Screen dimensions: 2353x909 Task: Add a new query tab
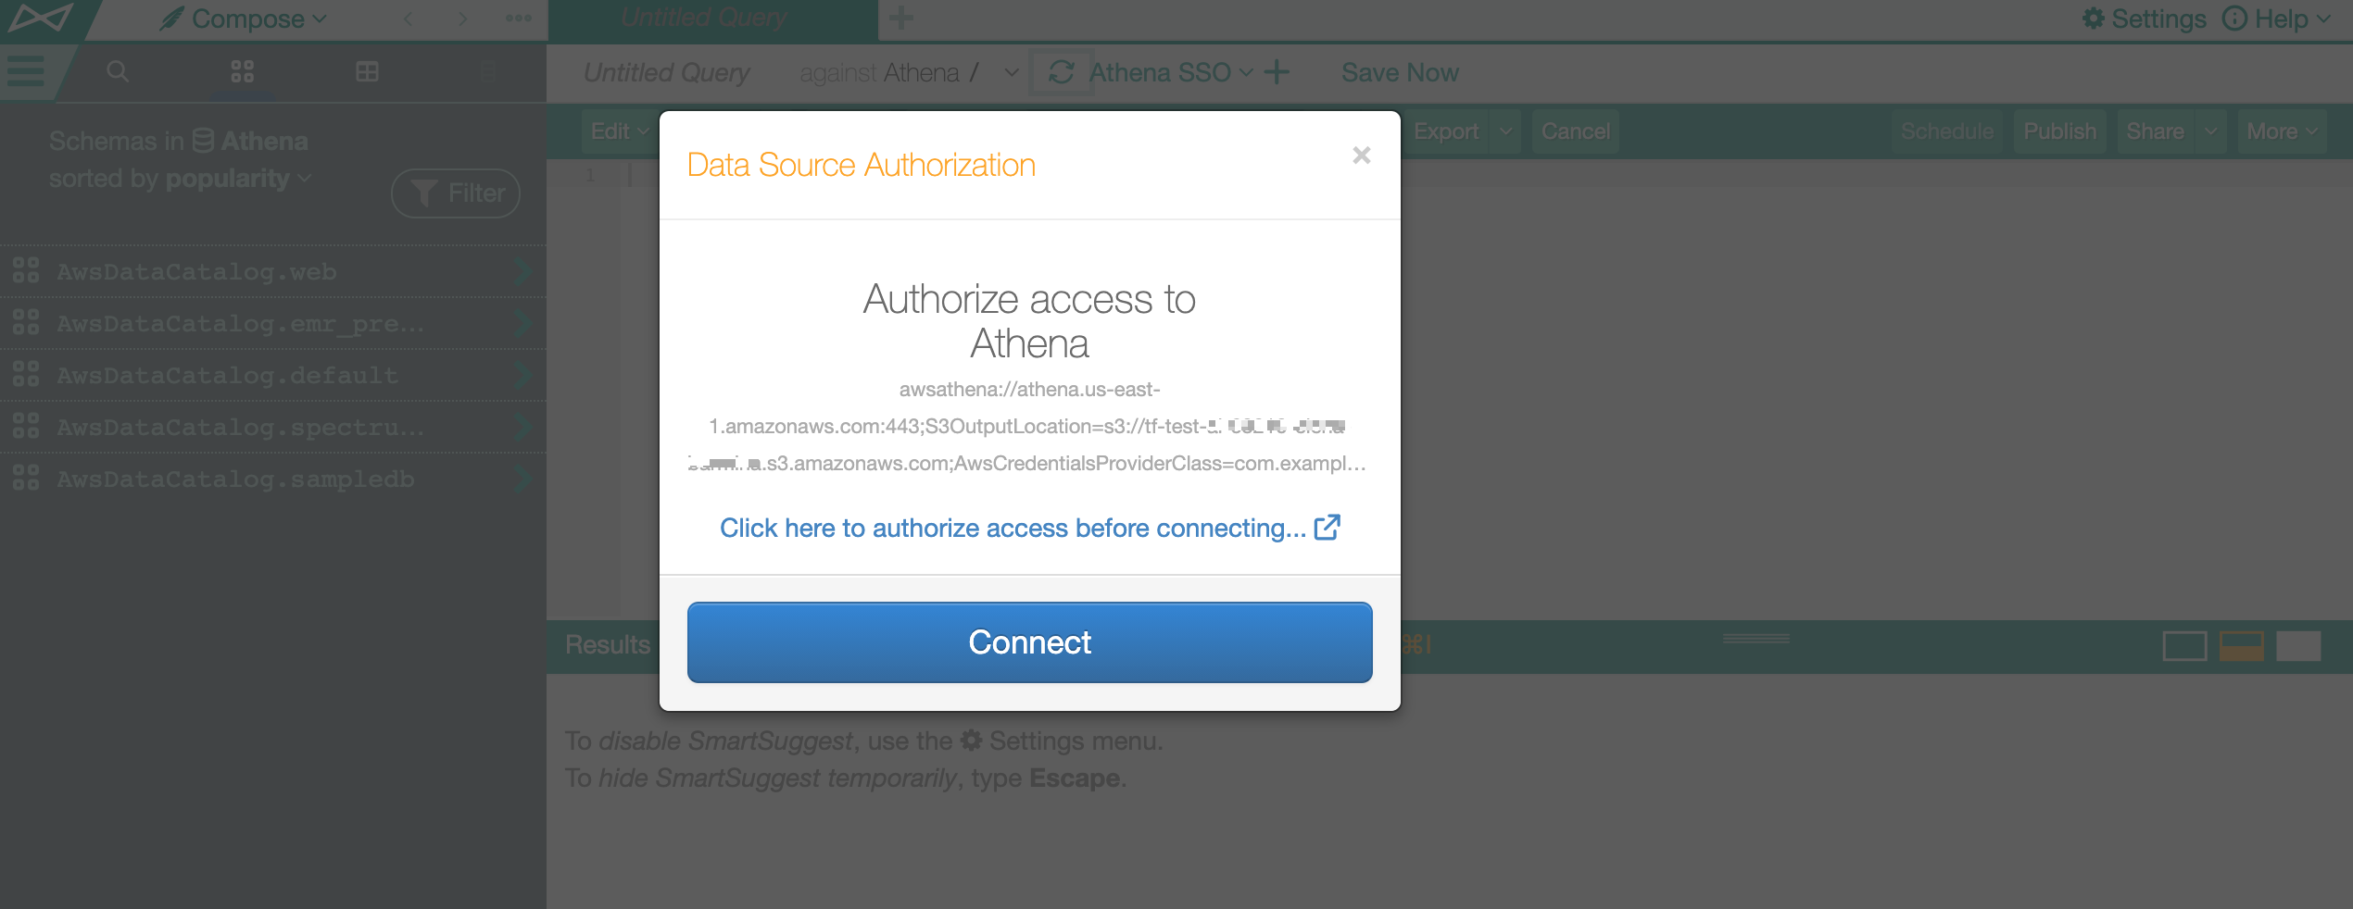coord(900,19)
